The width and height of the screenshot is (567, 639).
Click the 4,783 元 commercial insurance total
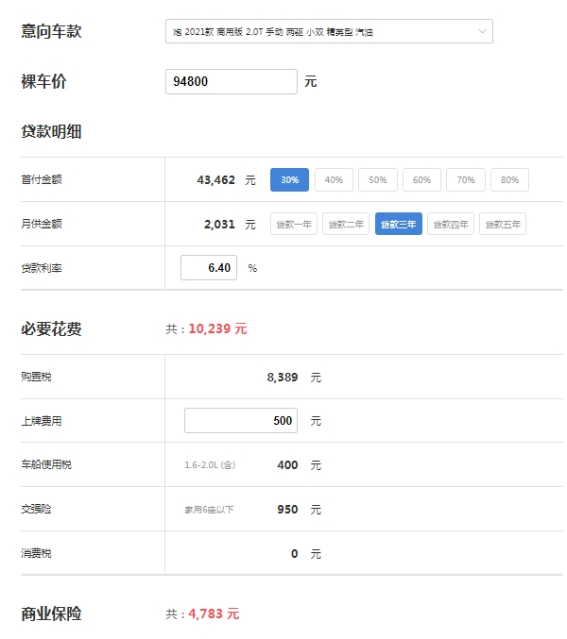tap(214, 614)
